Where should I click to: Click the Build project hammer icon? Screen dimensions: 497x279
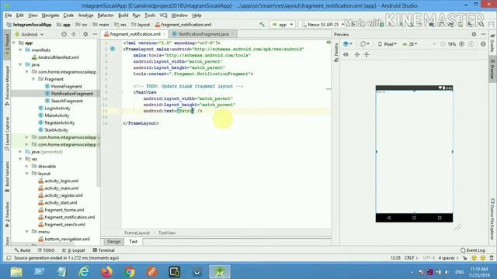tap(262, 24)
